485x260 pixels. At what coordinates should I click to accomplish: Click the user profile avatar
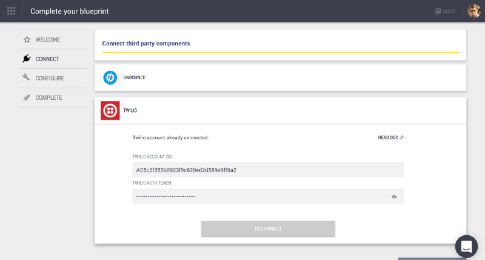tap(474, 11)
